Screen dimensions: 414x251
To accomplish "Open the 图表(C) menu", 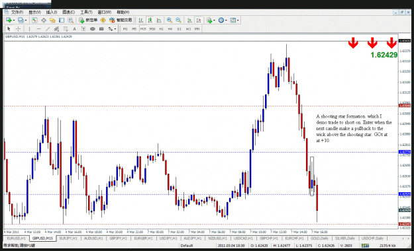I will (x=69, y=12).
